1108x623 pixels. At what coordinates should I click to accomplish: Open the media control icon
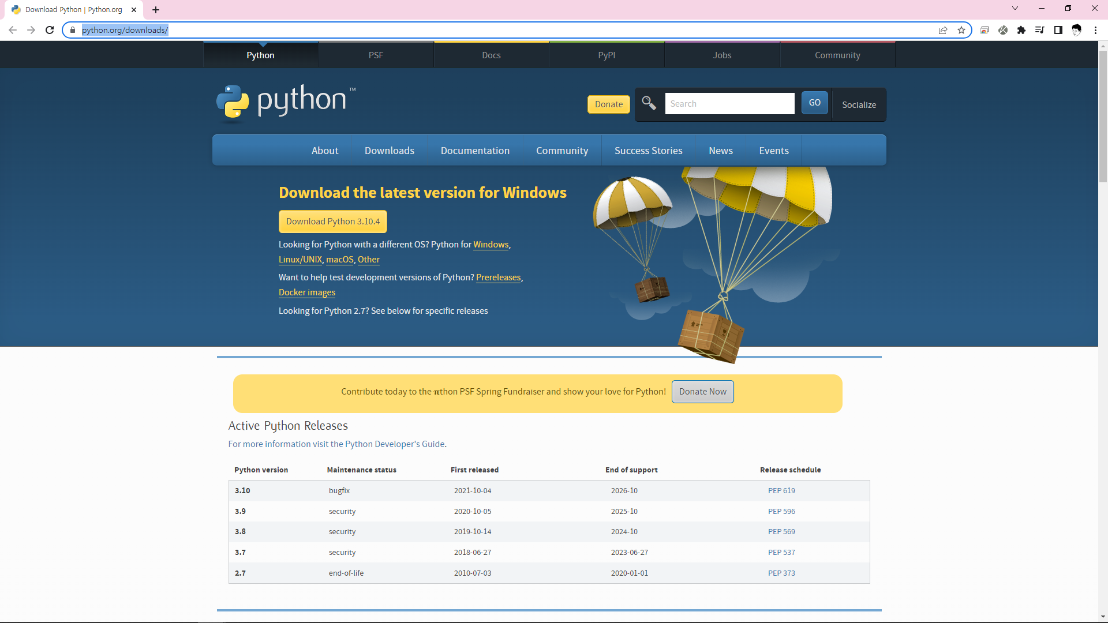[x=1040, y=30]
